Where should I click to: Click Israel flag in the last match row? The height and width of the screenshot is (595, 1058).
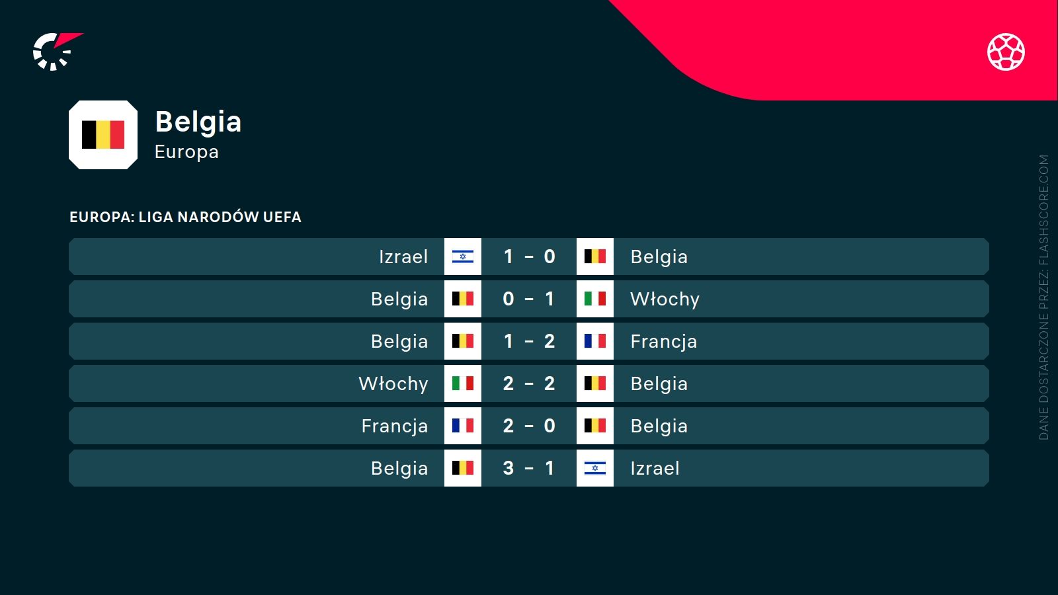click(x=595, y=468)
